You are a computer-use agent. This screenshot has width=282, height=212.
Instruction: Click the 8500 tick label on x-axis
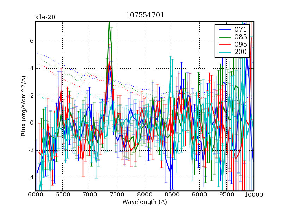coord(172,195)
